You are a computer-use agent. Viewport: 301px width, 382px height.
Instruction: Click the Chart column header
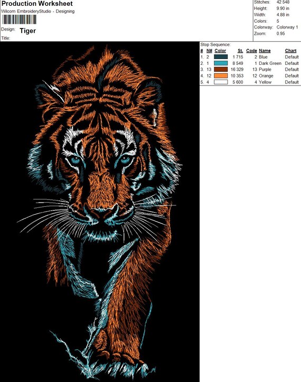tap(290, 51)
